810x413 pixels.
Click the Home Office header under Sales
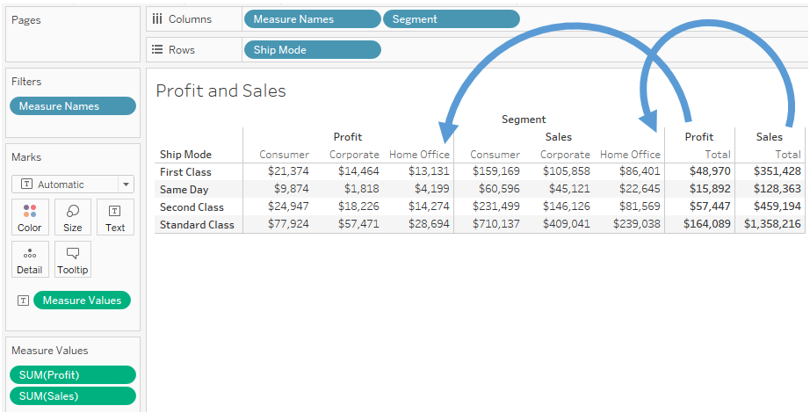[x=629, y=155]
